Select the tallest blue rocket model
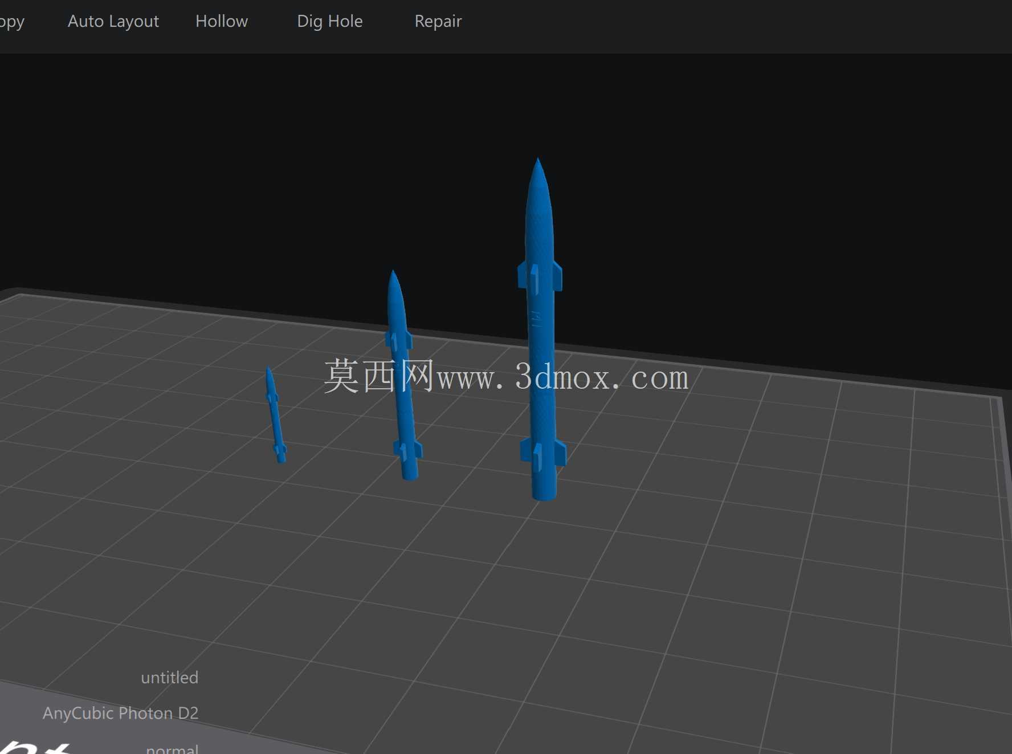This screenshot has width=1012, height=754. [541, 329]
